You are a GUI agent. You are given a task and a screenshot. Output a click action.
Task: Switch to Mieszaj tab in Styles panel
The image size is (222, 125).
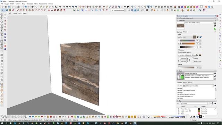click(190, 83)
